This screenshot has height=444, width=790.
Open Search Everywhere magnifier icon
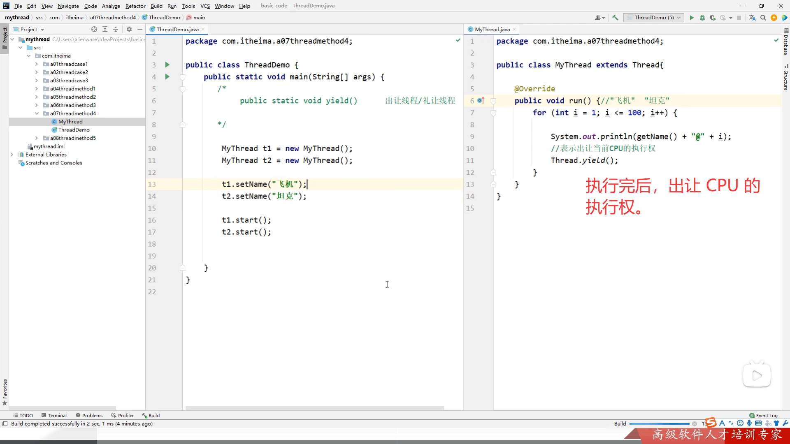[763, 18]
